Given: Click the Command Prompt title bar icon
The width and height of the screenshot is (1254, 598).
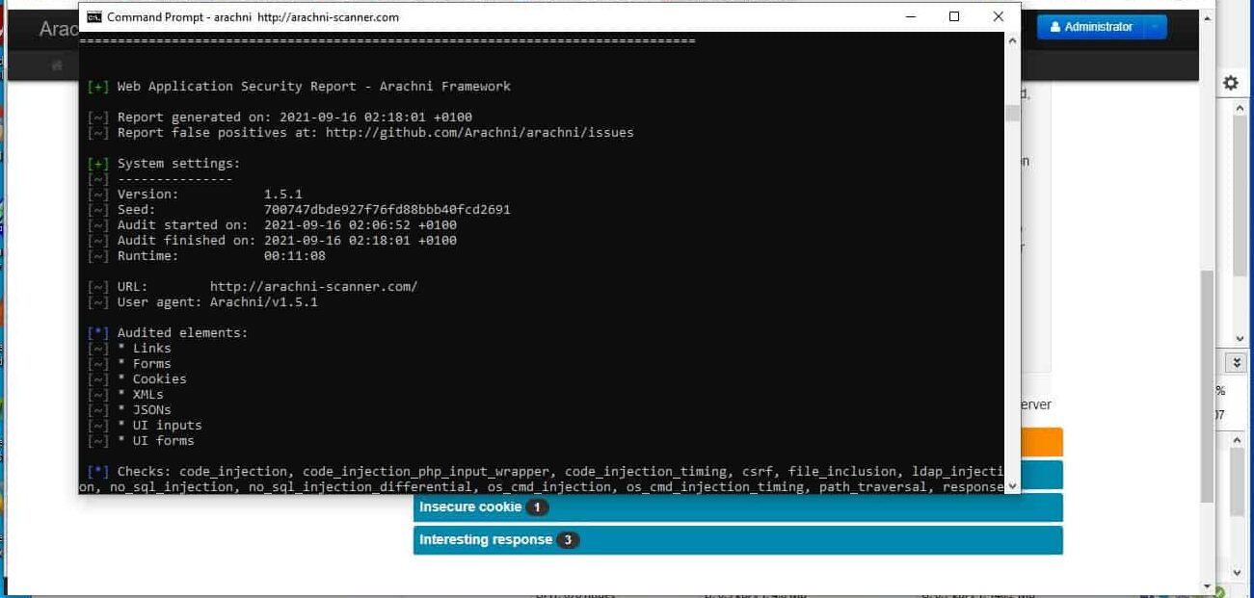Looking at the screenshot, I should point(93,17).
